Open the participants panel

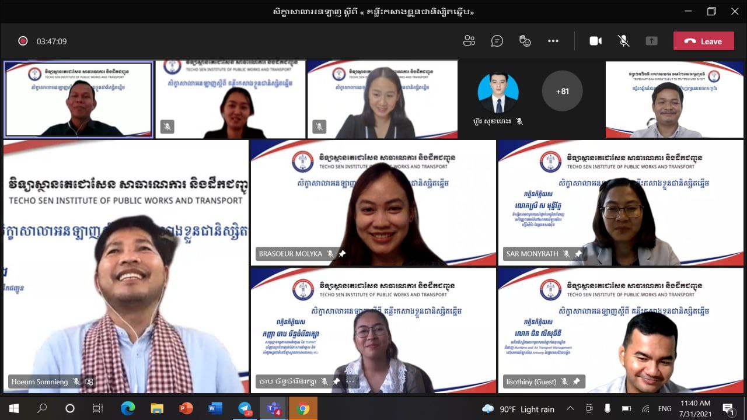tap(469, 41)
